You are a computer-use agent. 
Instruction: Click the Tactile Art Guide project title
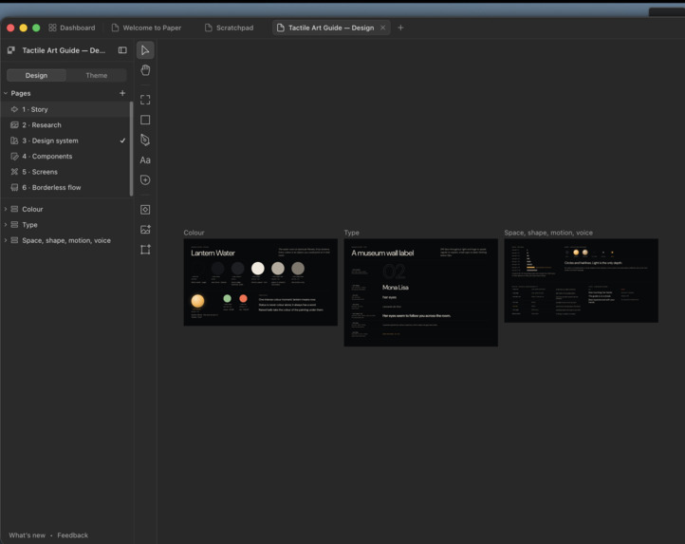[x=64, y=50]
